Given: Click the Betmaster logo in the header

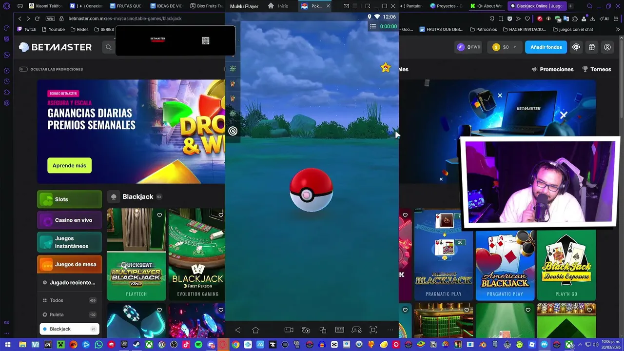Looking at the screenshot, I should pyautogui.click(x=55, y=47).
